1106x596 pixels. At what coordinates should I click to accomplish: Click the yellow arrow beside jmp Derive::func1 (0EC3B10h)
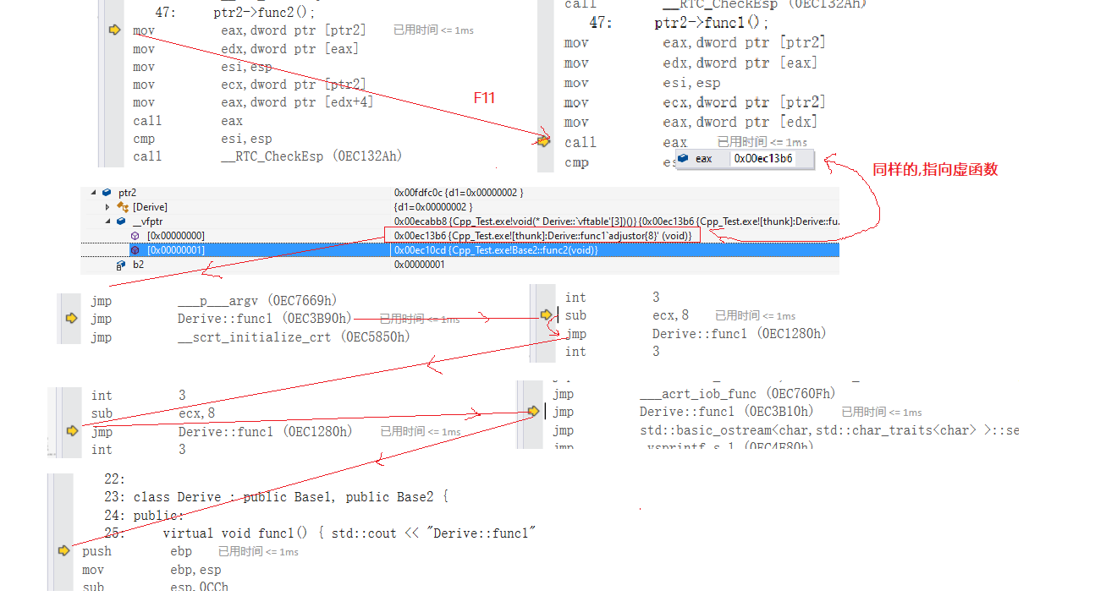533,411
